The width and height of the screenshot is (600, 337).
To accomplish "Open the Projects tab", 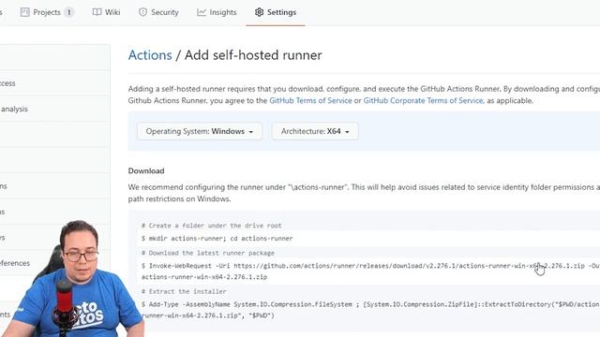I will pos(47,12).
